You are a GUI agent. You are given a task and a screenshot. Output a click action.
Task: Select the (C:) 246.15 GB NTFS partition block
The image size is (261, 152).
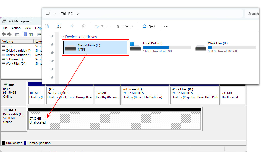point(69,95)
